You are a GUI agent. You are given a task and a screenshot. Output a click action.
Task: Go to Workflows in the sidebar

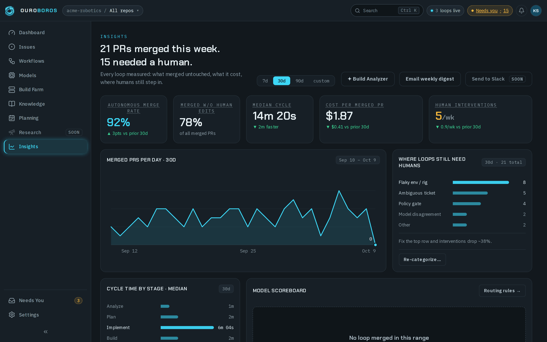46,61
